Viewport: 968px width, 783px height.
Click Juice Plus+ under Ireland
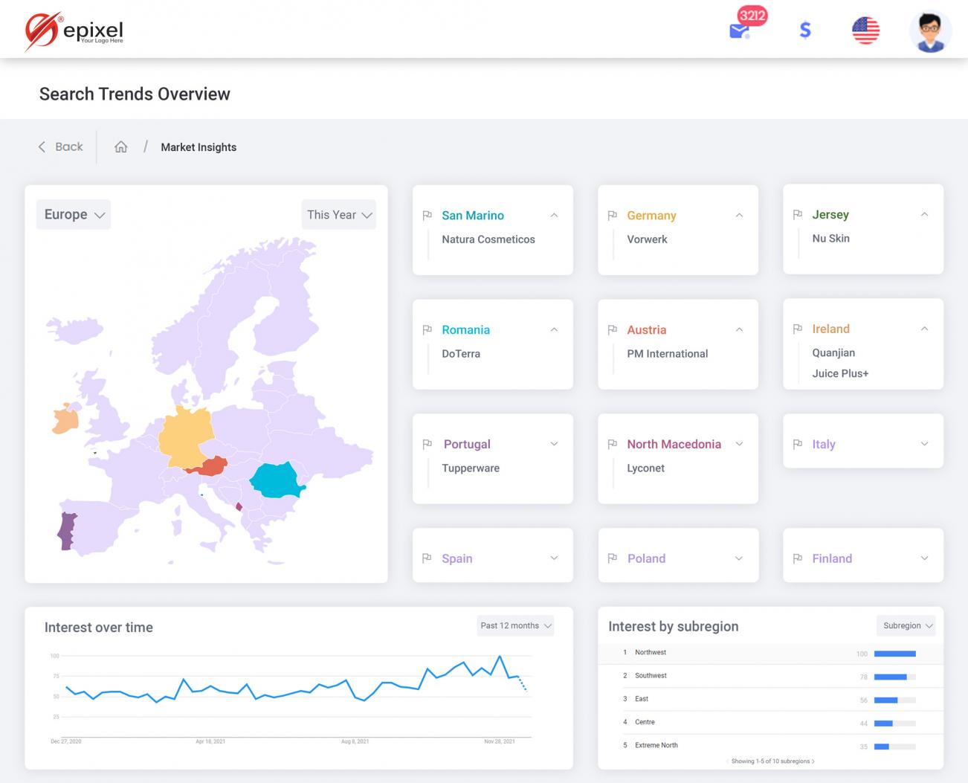[x=840, y=373]
